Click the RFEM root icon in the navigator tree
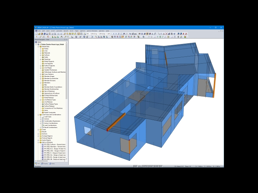 [x=36, y=42]
